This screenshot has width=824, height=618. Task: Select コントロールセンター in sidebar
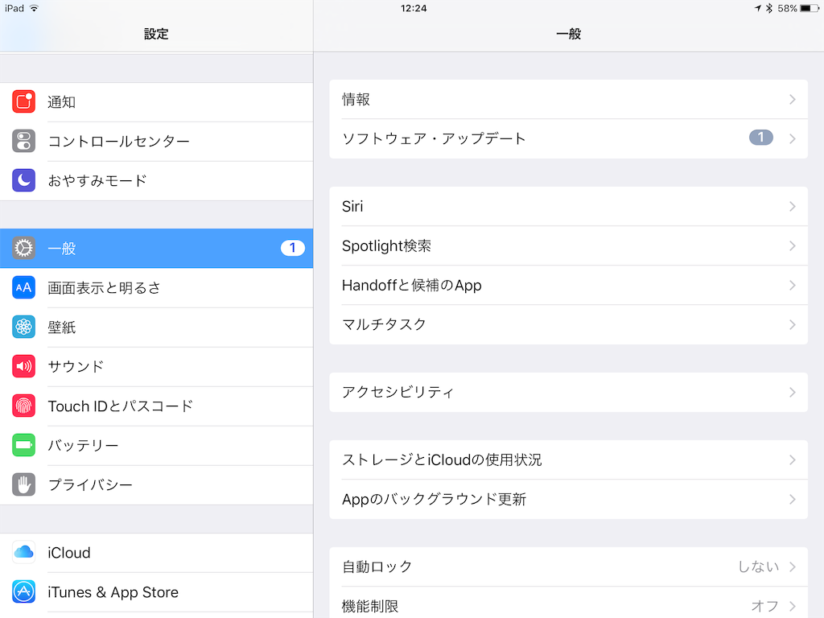157,142
